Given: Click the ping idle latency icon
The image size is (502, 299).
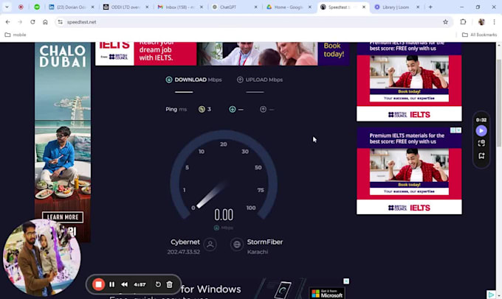Looking at the screenshot, I should point(202,109).
